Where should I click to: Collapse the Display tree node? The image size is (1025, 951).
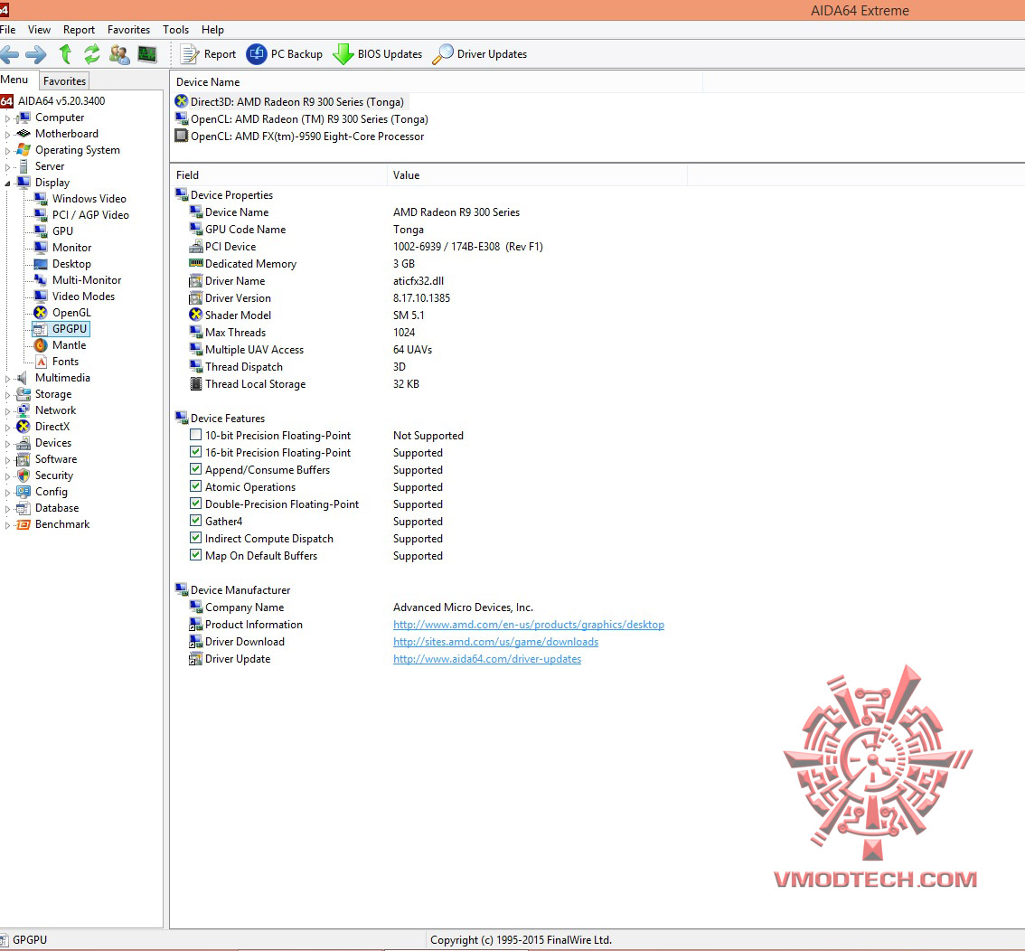pyautogui.click(x=8, y=184)
